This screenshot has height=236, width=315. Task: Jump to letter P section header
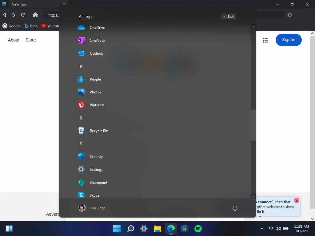coord(81,66)
